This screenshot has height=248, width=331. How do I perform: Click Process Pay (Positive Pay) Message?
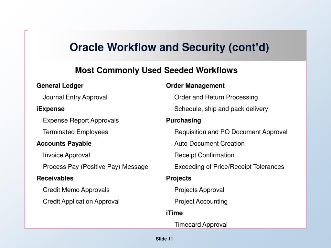95,167
